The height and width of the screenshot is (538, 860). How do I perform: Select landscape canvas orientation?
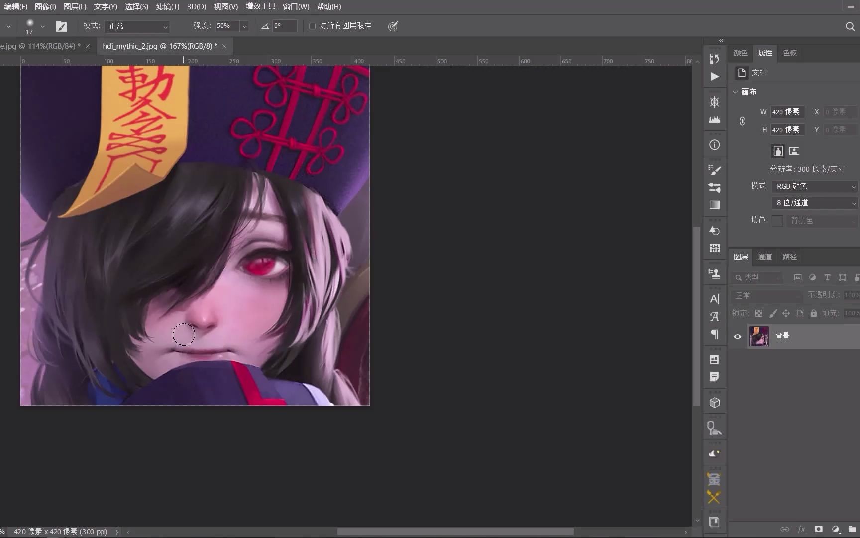794,151
